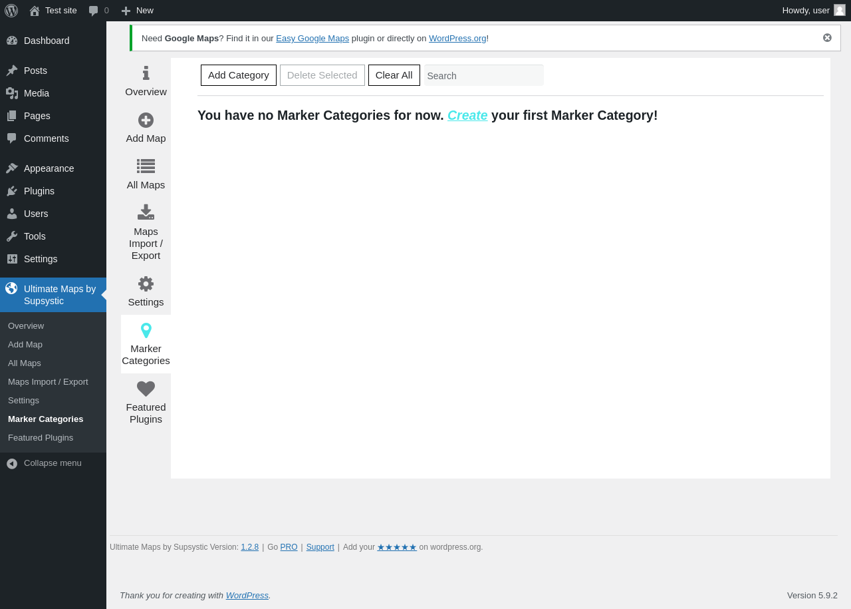Click the Pages icon in sidebar

point(12,116)
